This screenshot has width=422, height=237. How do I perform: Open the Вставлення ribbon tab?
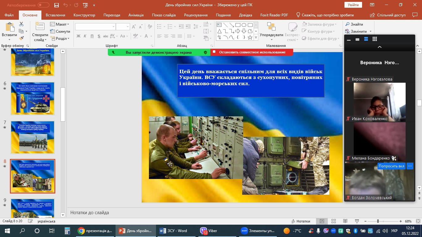[55, 15]
